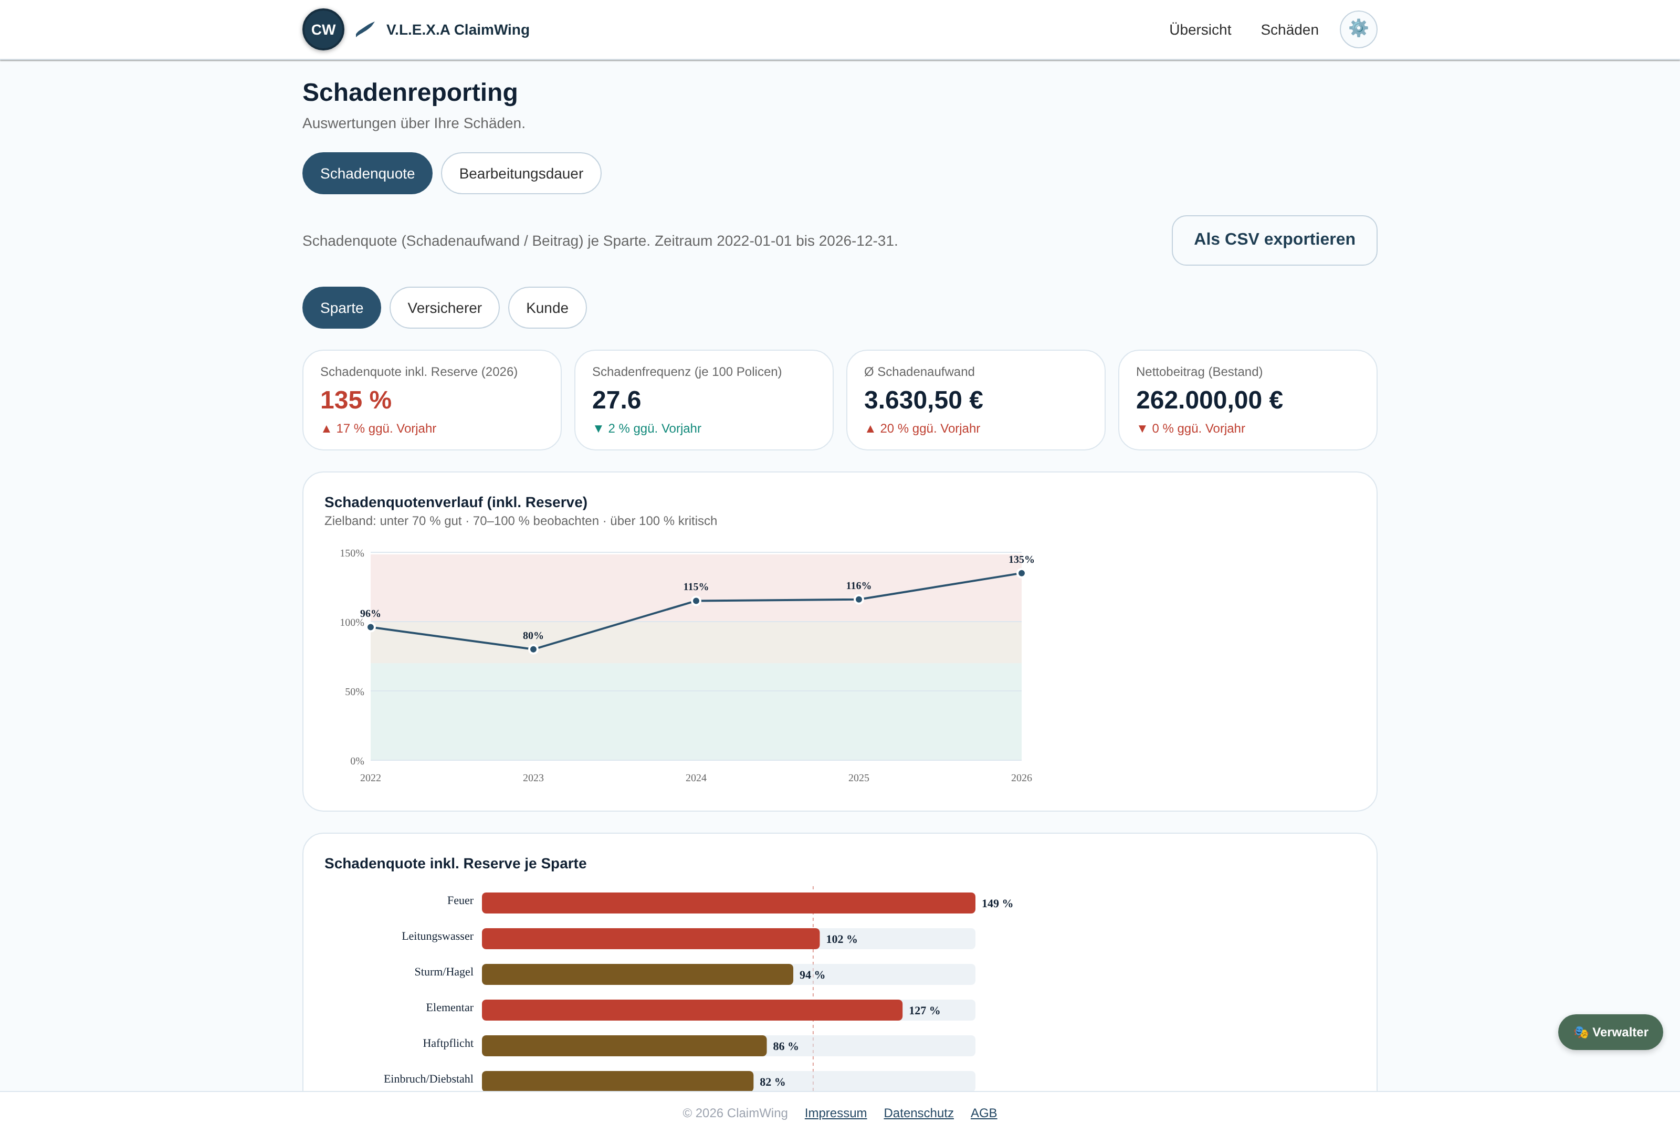Click Als CSV exportieren button
The image size is (1680, 1134).
tap(1274, 240)
